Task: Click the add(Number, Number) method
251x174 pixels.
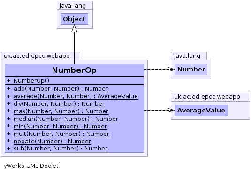Action: point(61,89)
